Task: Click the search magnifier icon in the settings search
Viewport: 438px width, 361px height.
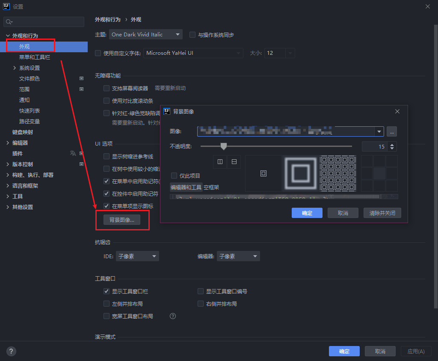Action: click(x=9, y=22)
